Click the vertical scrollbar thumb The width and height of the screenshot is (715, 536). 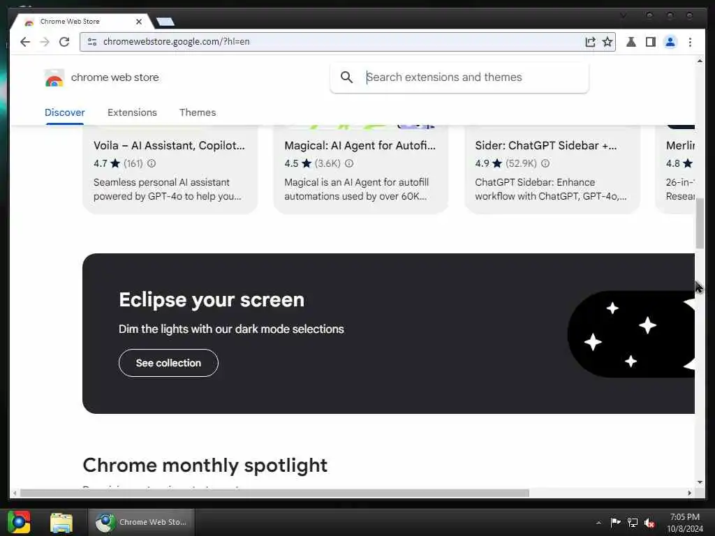click(700, 223)
